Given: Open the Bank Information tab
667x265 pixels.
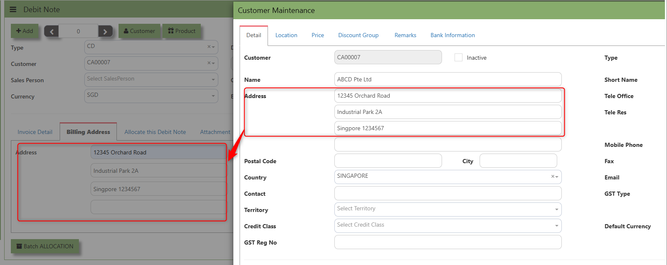Looking at the screenshot, I should point(452,35).
